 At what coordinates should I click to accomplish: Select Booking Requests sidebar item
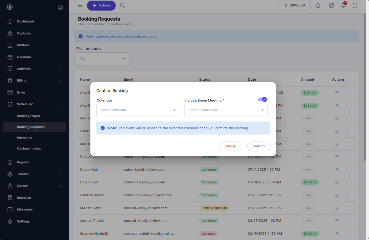(x=35, y=127)
